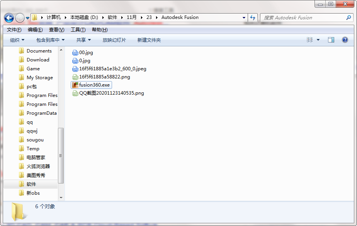Expand breadcrumb arrow after 11月
Screen dimensions: 357x226
click(x=142, y=17)
